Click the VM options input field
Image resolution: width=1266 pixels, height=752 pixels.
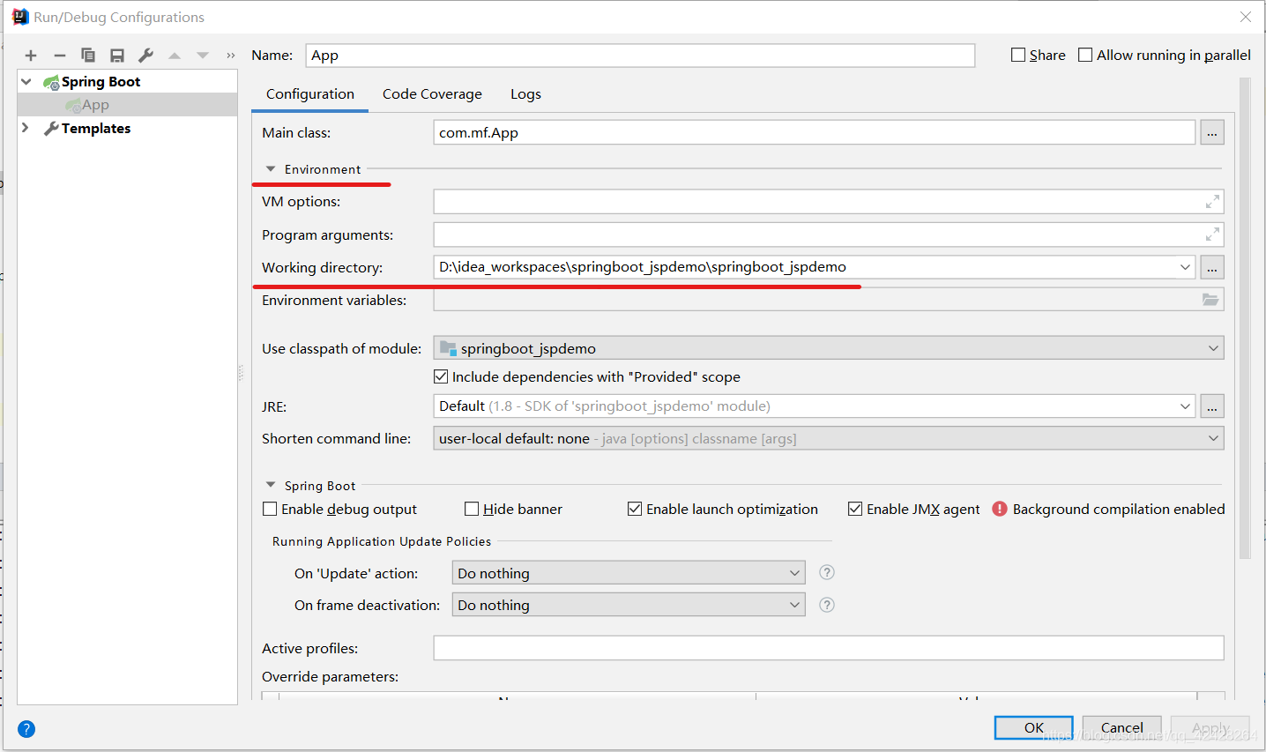point(829,202)
